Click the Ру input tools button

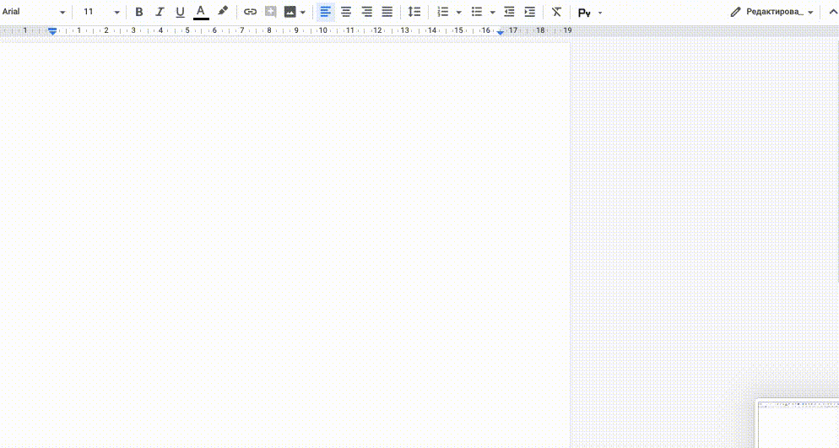584,13
